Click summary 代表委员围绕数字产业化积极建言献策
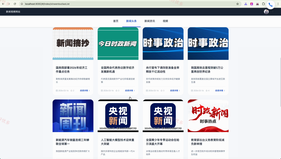This screenshot has width=281, height=159. point(118,80)
